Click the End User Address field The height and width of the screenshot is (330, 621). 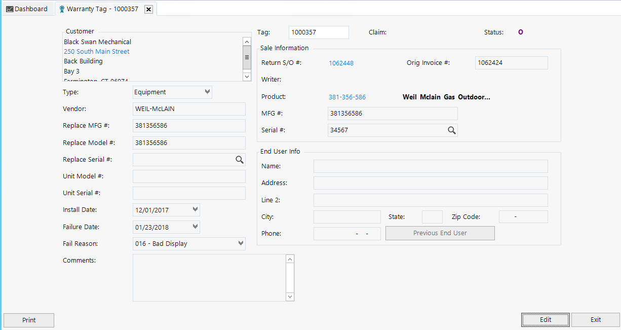[431, 183]
